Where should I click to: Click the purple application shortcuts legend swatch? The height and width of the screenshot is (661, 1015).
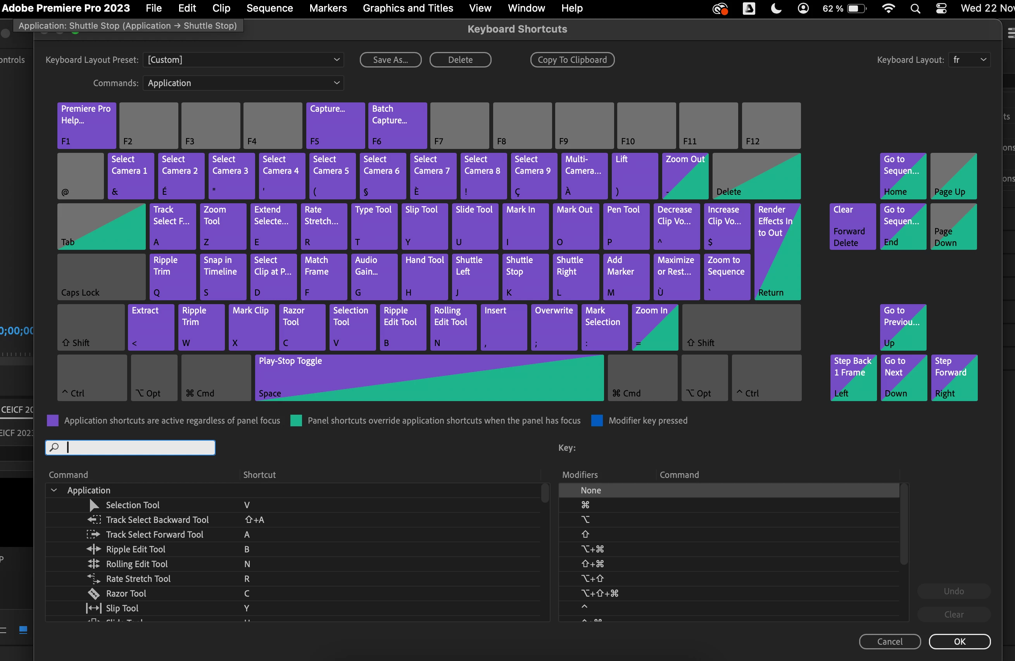tap(52, 421)
